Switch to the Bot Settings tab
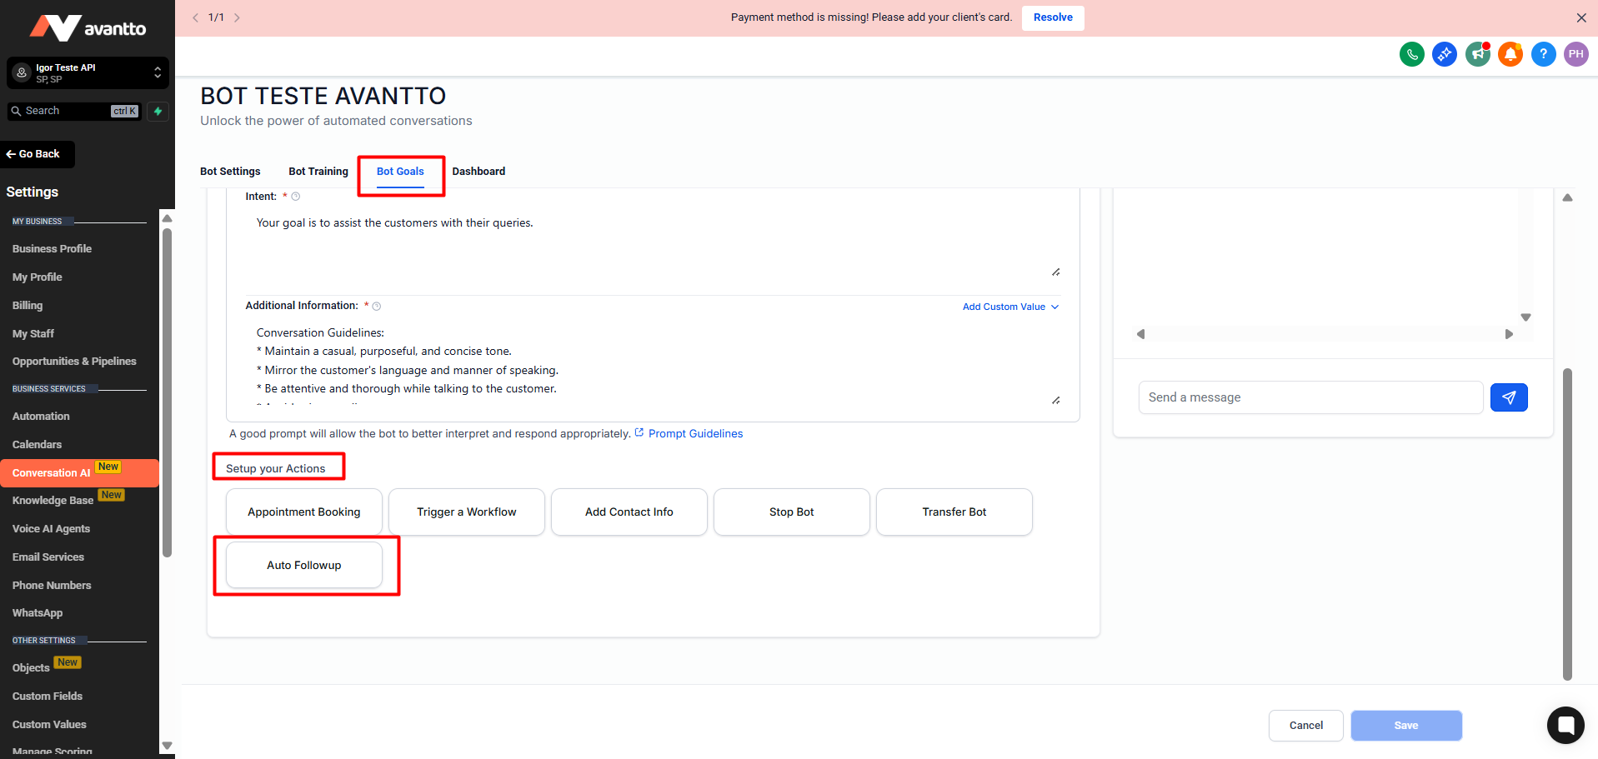Viewport: 1598px width, 759px height. (x=230, y=172)
